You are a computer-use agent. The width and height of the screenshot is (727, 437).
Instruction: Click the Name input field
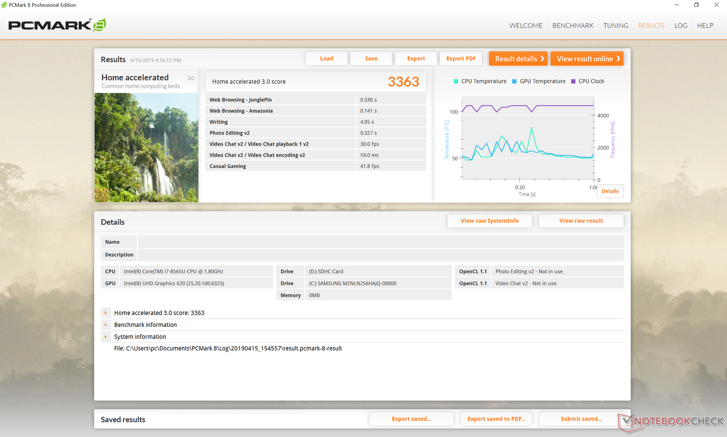click(380, 242)
